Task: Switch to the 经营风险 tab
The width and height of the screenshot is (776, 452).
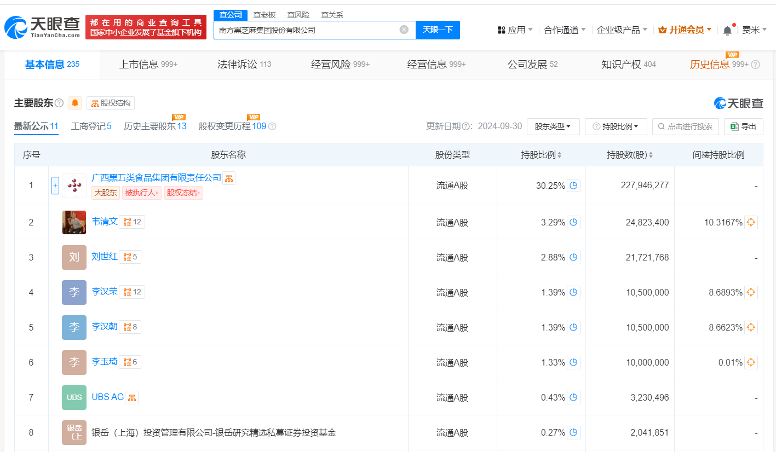Action: pos(340,65)
